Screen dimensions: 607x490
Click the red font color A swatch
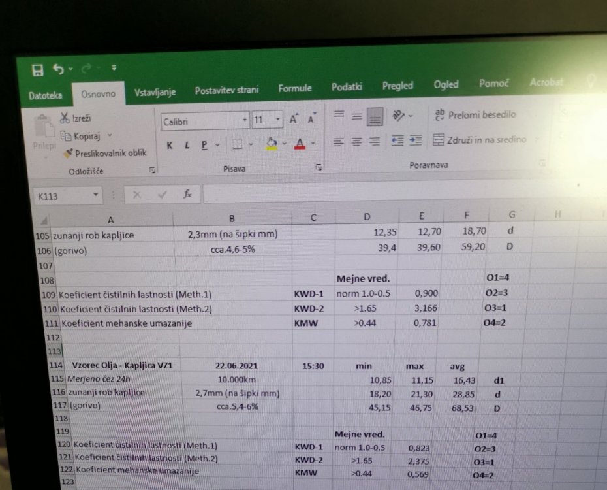300,144
